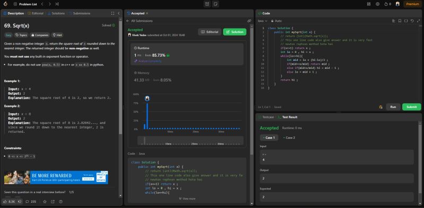This screenshot has width=424, height=208.
Task: Switch to the Description tab
Action: (14, 13)
